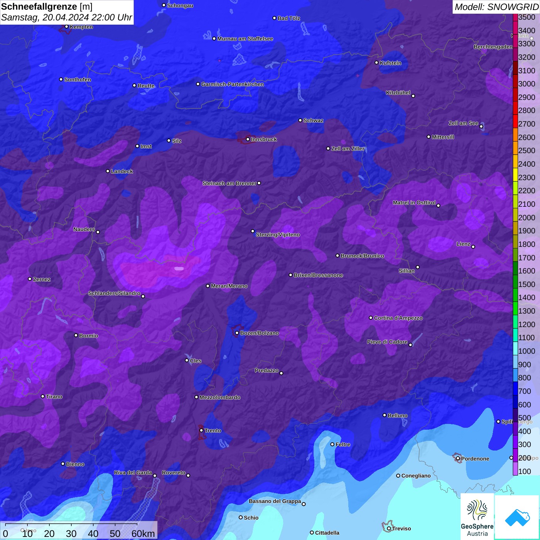Select the 3500 m legend color
This screenshot has width=540, height=540.
click(515, 17)
